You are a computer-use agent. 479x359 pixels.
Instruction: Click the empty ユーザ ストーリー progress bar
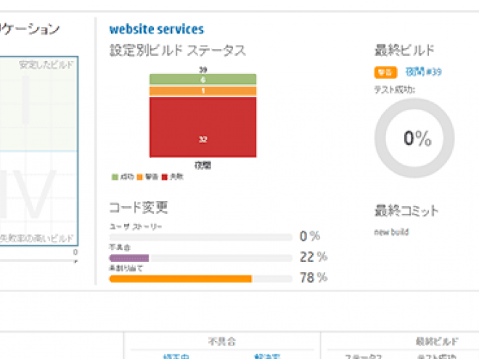pyautogui.click(x=201, y=237)
